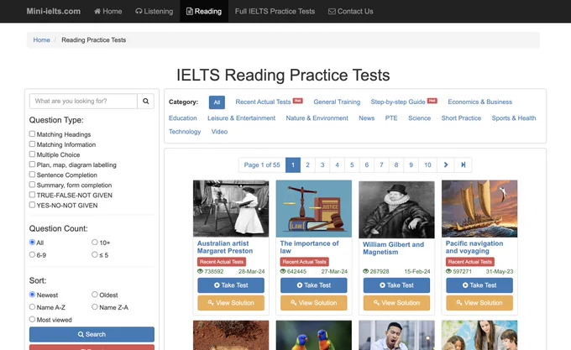Open the Home menu item in navbar
The width and height of the screenshot is (571, 350).
107,11
